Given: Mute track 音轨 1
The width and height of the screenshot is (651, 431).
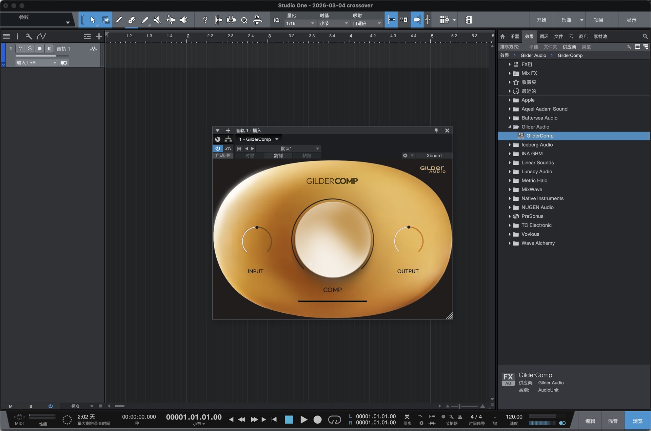Looking at the screenshot, I should coord(20,49).
